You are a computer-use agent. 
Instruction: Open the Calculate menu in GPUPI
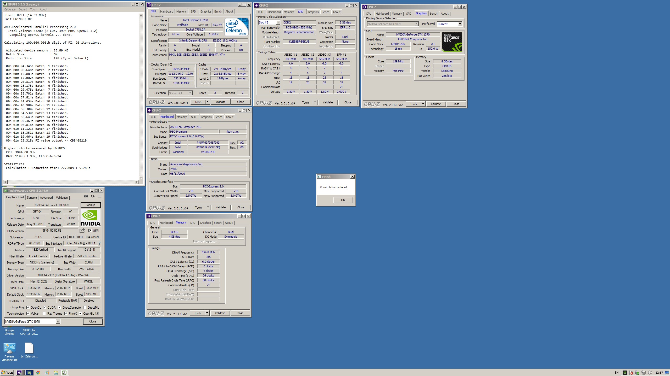[10, 9]
